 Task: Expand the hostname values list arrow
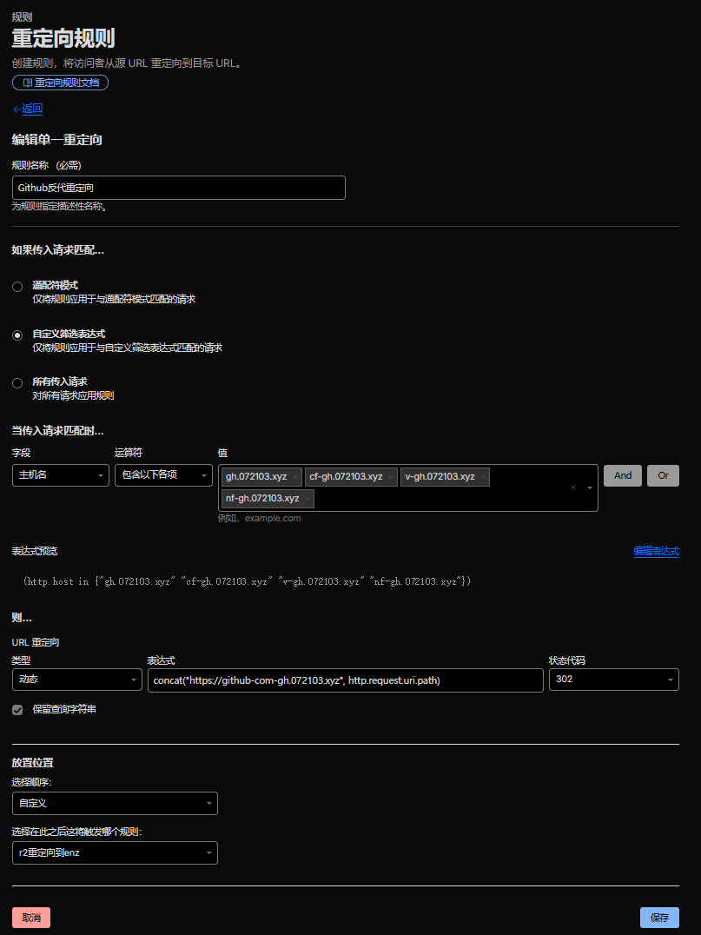(x=590, y=487)
